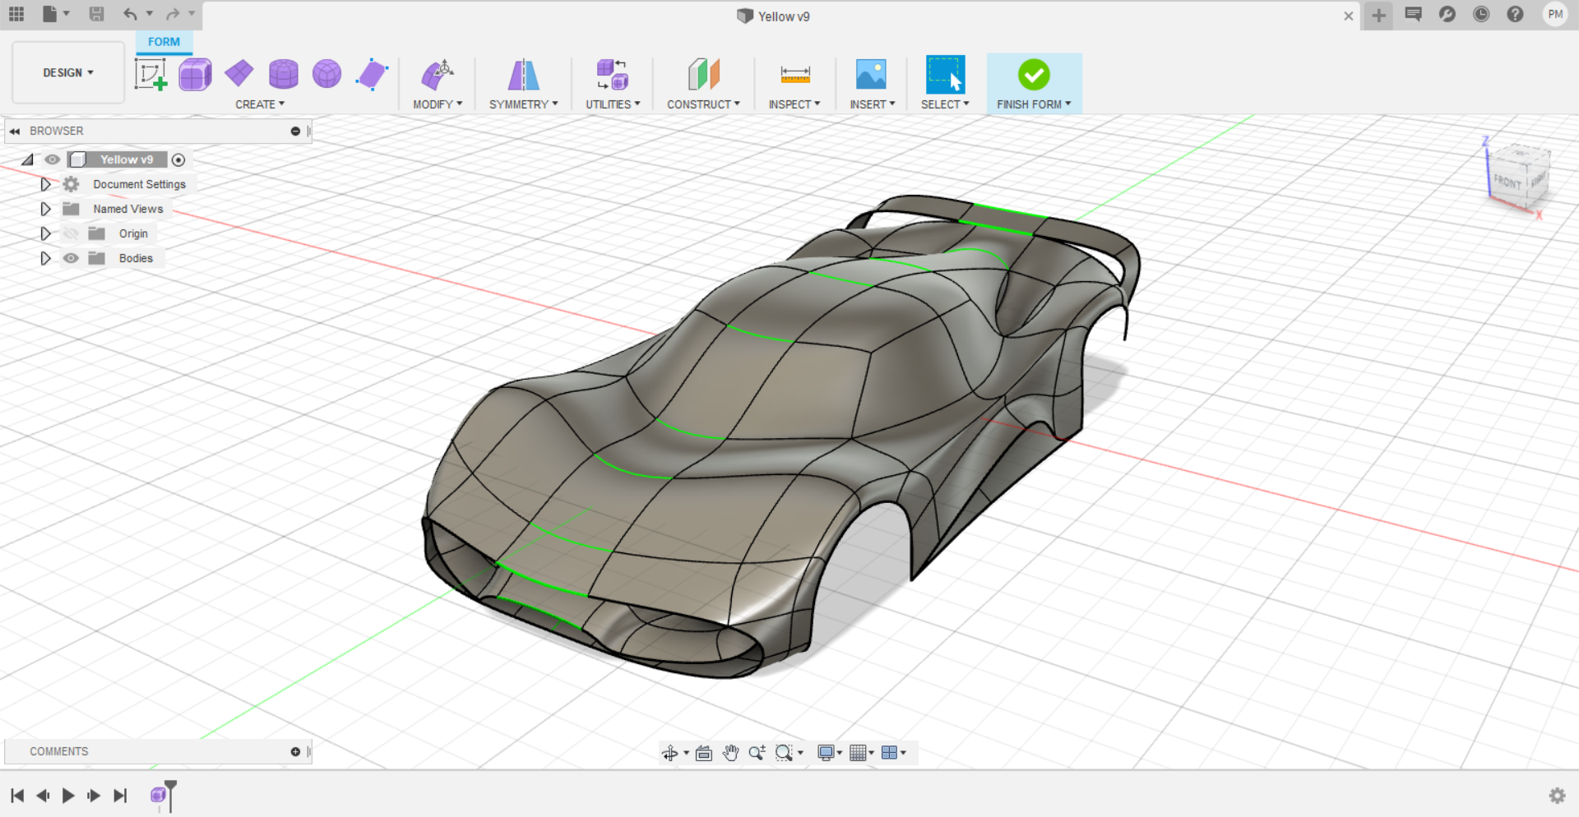Expand the Origin node
The width and height of the screenshot is (1579, 817).
coord(46,233)
